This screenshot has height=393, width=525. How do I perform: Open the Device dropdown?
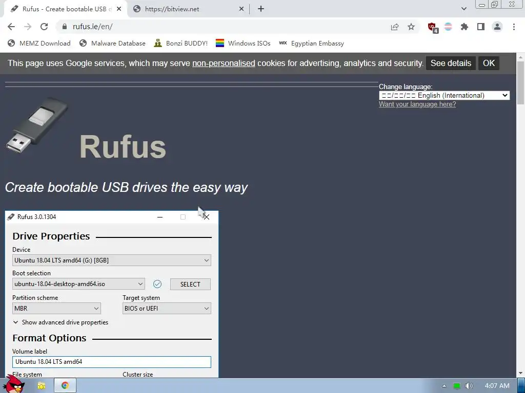pos(111,260)
